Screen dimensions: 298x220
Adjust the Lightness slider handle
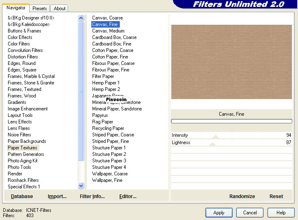pos(212,144)
